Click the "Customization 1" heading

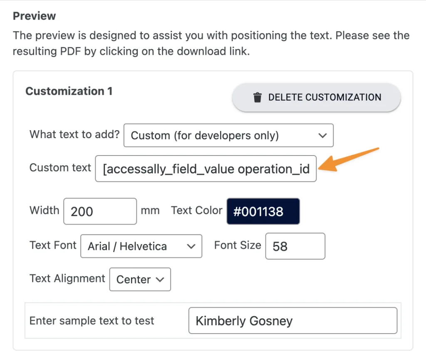point(69,91)
